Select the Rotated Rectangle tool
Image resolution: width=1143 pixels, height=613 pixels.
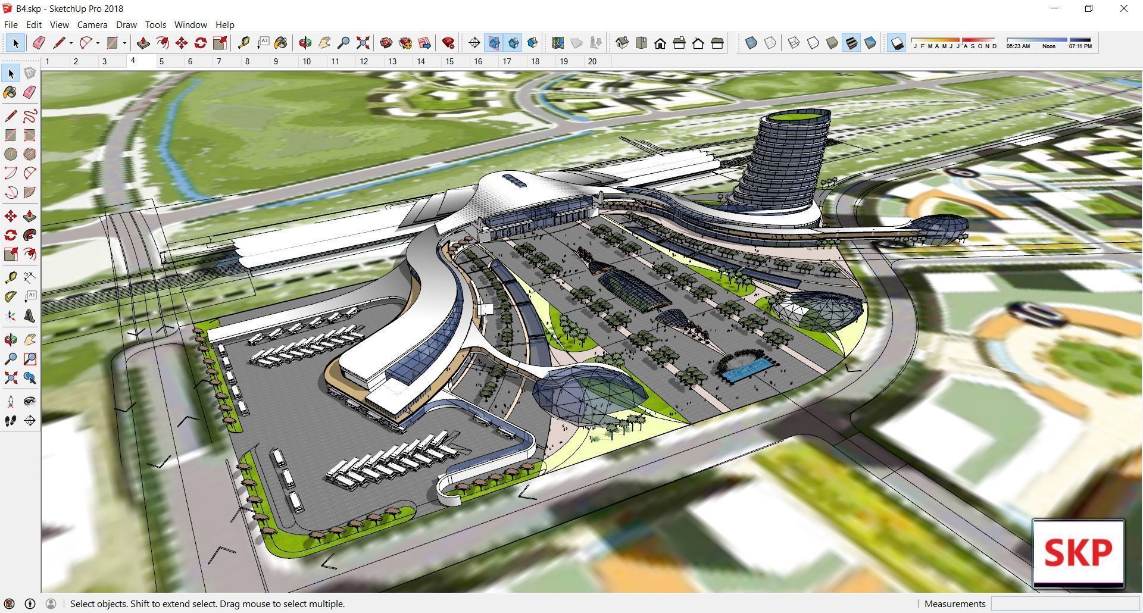click(x=30, y=135)
